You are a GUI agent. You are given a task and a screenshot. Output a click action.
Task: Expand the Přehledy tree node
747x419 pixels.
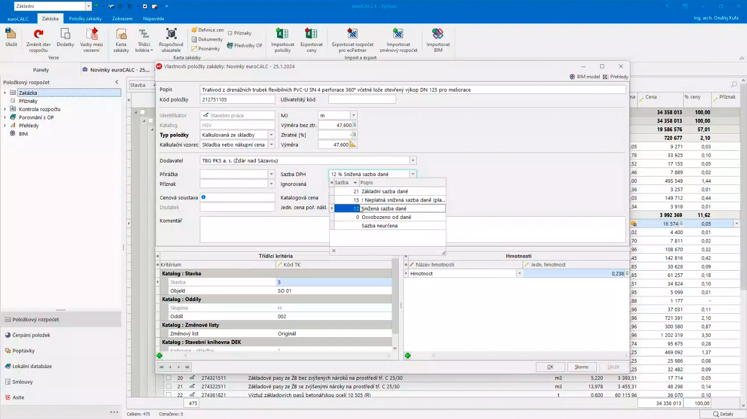pos(5,126)
